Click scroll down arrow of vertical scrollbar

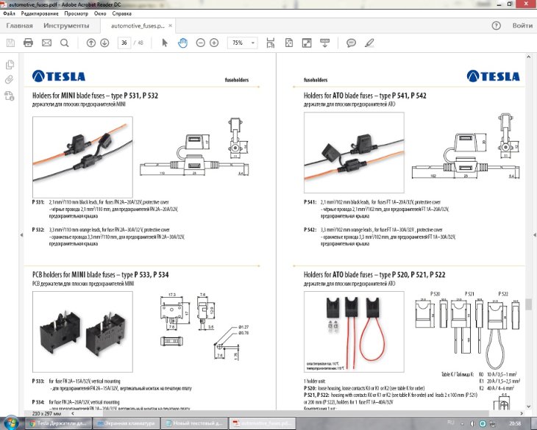pos(528,406)
